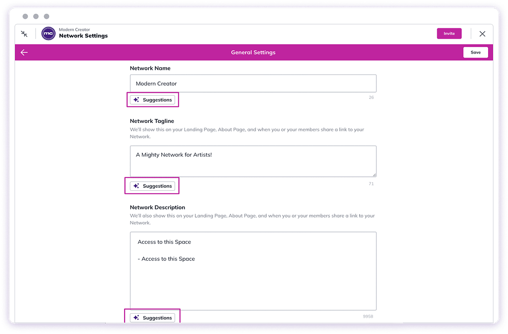
Task: Click the Modern Creator MC logo
Action: 48,34
